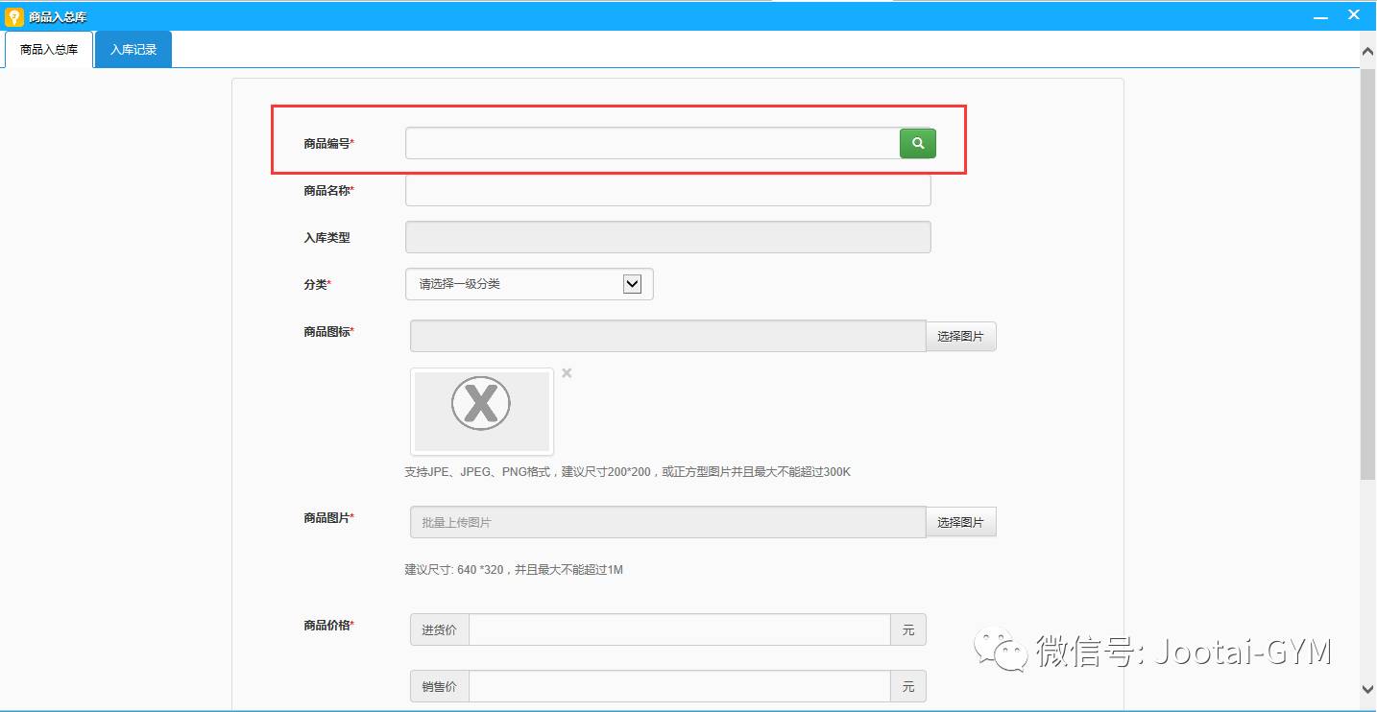This screenshot has width=1377, height=712.
Task: Click the placeholder X image thumbnail
Action: click(x=482, y=412)
